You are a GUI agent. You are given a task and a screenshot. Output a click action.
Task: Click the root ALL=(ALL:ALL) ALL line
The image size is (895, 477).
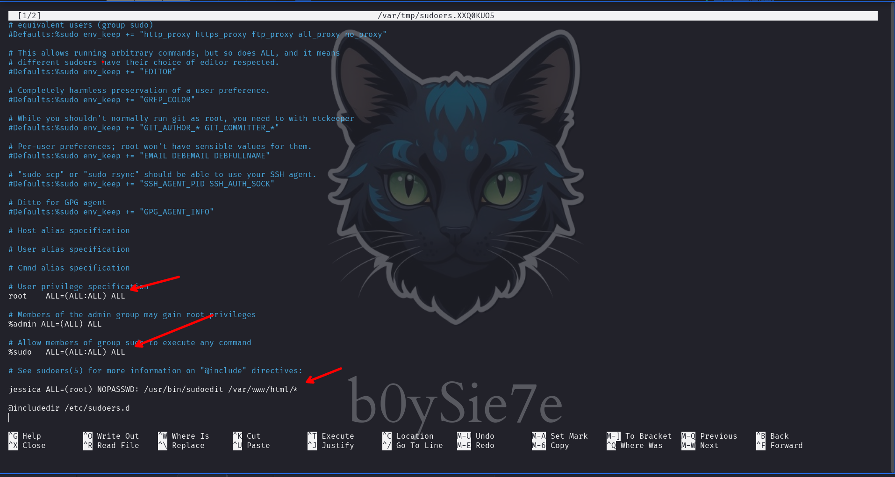[x=67, y=296]
